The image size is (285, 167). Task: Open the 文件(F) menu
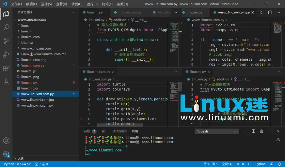click(16, 4)
